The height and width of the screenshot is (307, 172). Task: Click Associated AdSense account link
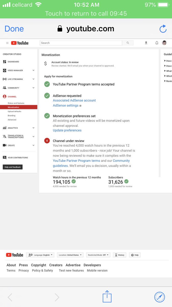[74, 101]
